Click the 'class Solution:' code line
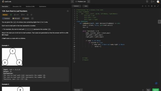The image size is (161, 91). click(82, 21)
